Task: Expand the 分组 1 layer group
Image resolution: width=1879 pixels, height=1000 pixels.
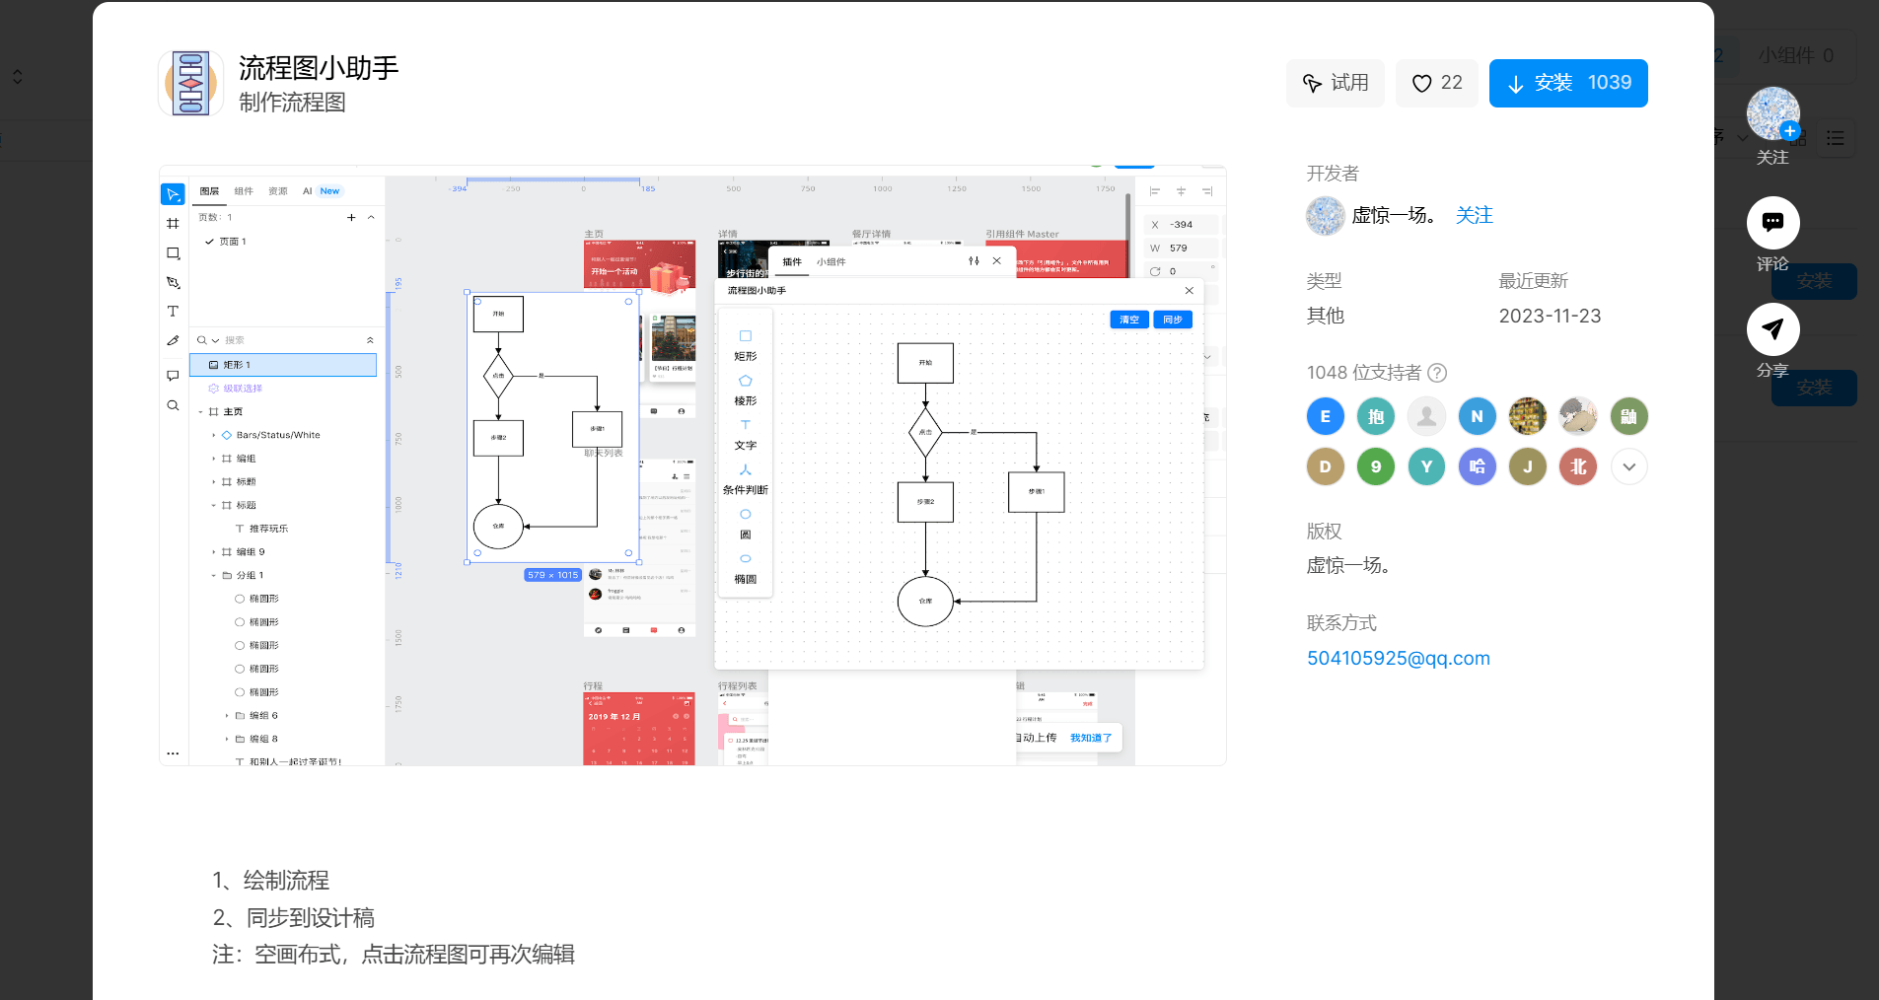Action: [x=213, y=576]
